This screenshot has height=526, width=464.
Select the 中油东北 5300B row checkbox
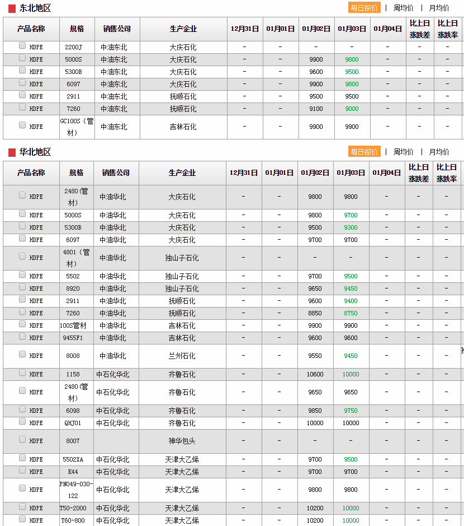pyautogui.click(x=22, y=70)
